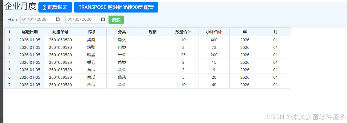Click quantity 10 in the 西瓜 row
This screenshot has height=123, width=347.
click(x=183, y=85)
